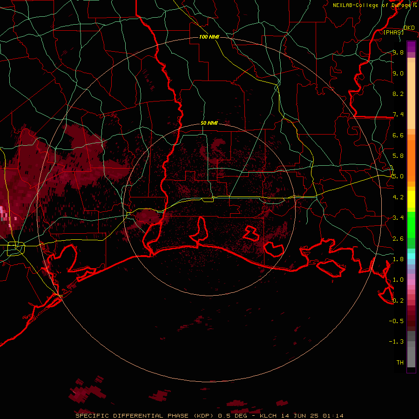Click the dark purple segment atop the color bar
Image resolution: width=419 pixels, height=419 pixels.
click(411, 47)
